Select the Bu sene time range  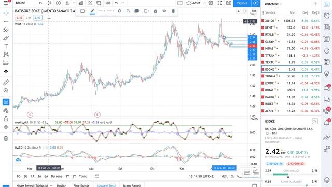pyautogui.click(x=57, y=176)
